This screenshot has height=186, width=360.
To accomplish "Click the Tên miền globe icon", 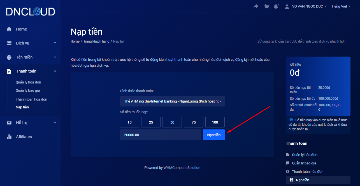I will point(9,57).
